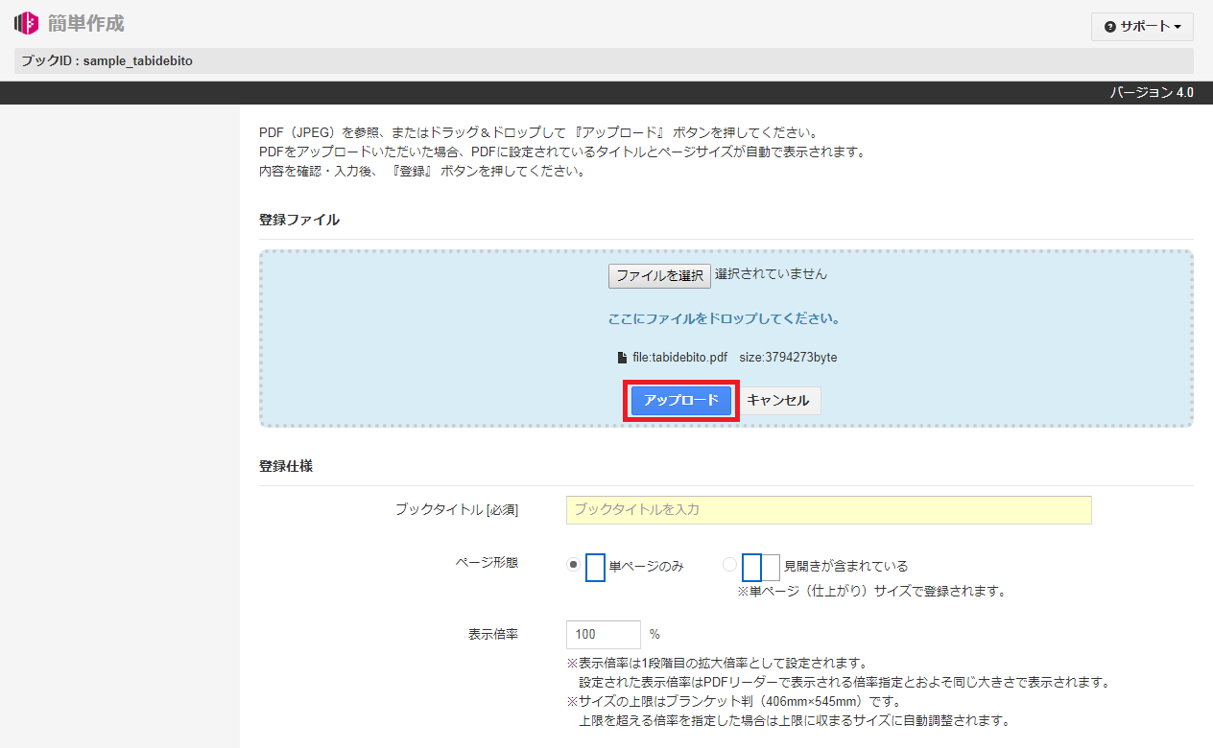Open the サポート dropdown menu
Screen dimensions: 1213x748
pyautogui.click(x=1142, y=27)
